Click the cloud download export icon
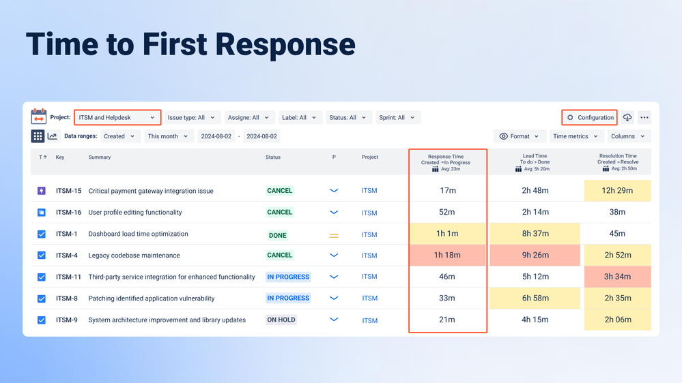Viewport: 682px width, 383px height. pos(627,117)
